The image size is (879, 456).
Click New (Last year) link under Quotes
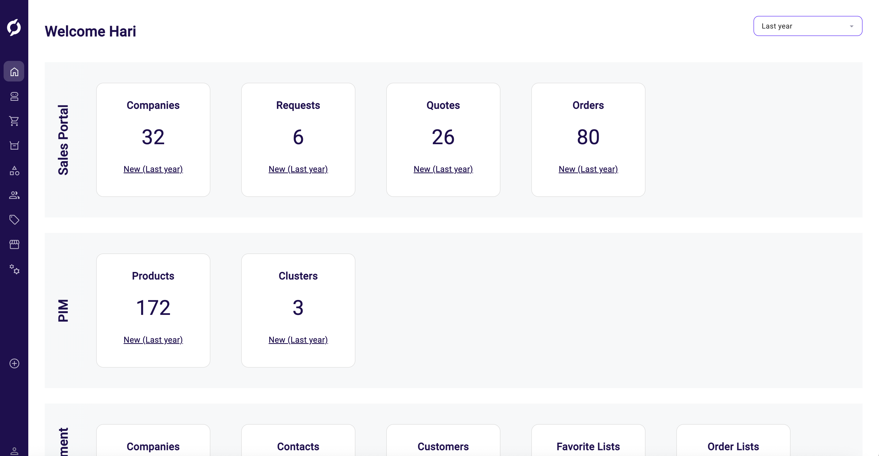443,169
